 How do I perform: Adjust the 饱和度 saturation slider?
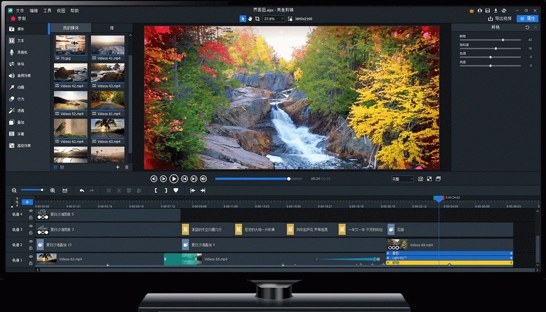(496, 49)
